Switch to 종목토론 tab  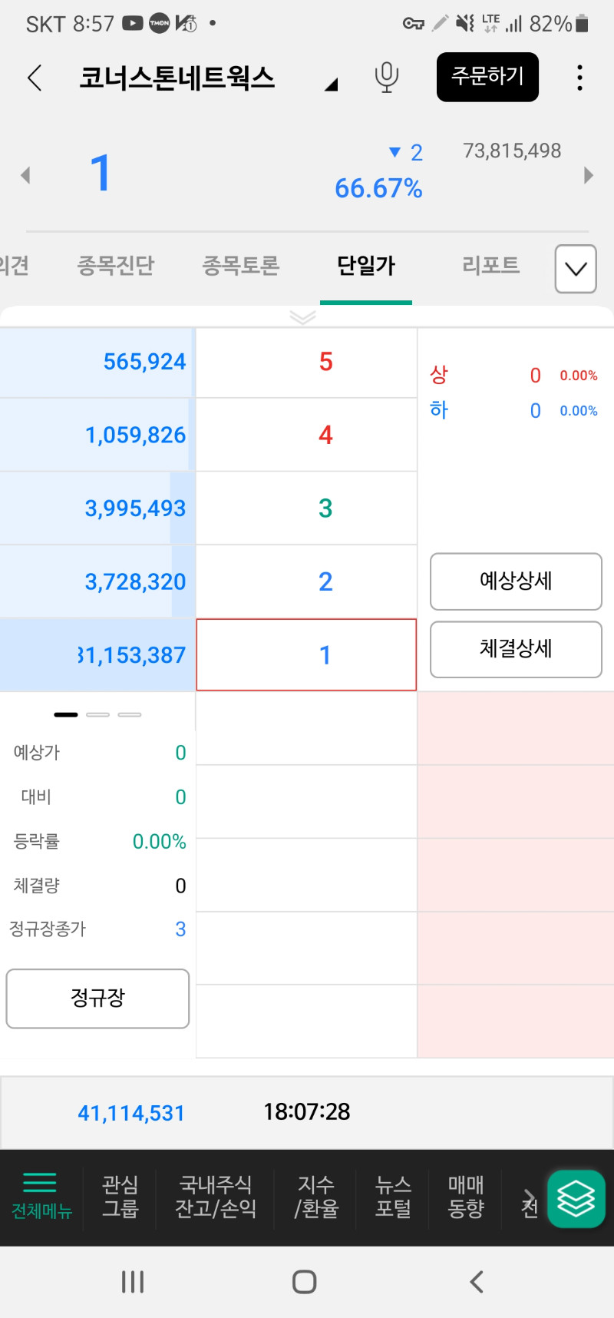tap(240, 266)
